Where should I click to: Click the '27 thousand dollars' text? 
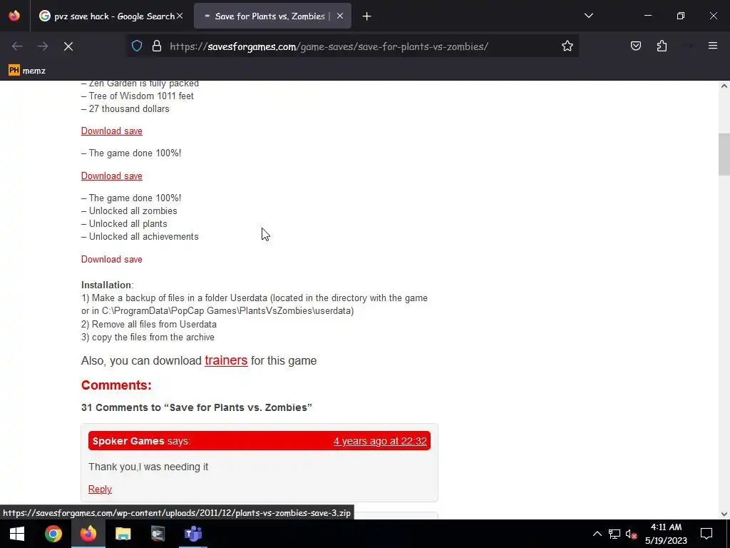[129, 108]
